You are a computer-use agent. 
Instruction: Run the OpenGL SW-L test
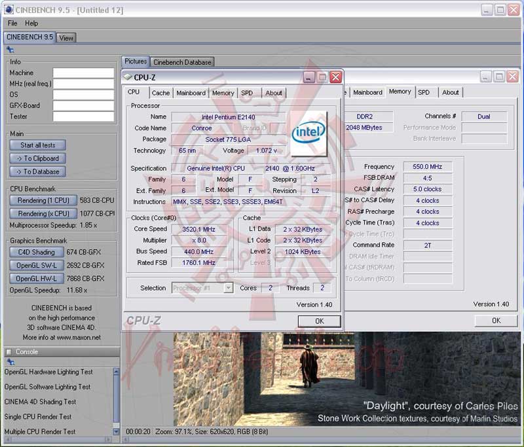click(37, 266)
